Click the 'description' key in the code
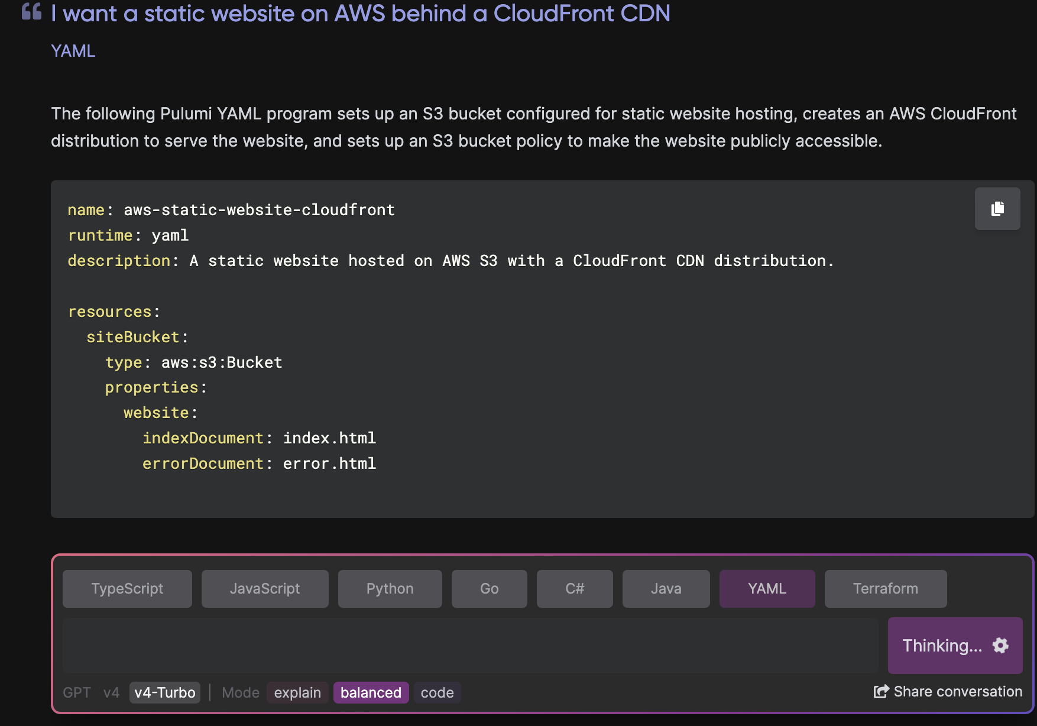The height and width of the screenshot is (726, 1037). (119, 261)
